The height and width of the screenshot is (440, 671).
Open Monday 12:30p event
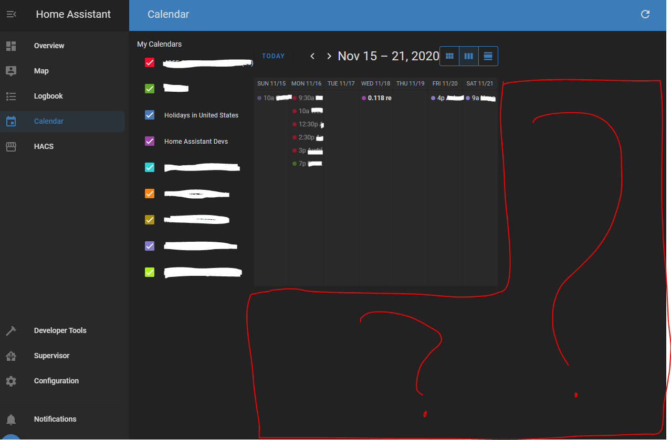307,124
